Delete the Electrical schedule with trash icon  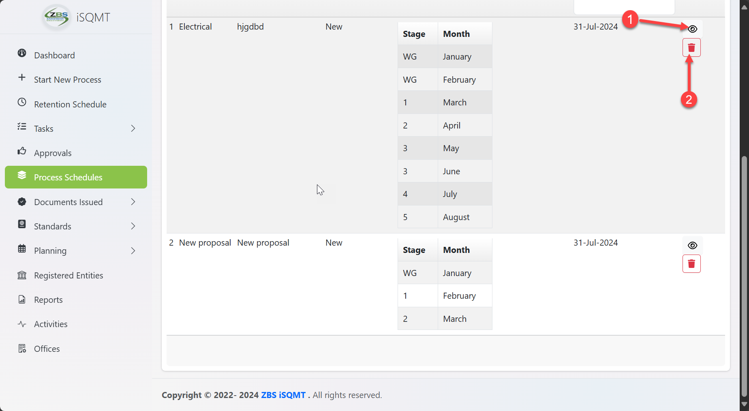(691, 48)
